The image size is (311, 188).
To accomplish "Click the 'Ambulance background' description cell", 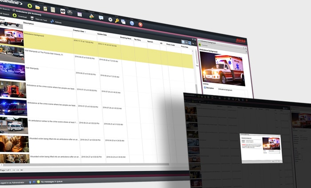I will coord(34,35).
